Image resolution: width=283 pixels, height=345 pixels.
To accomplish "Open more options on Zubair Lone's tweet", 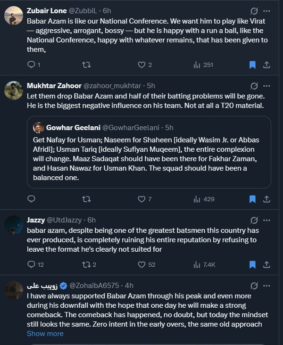I will pos(267,11).
